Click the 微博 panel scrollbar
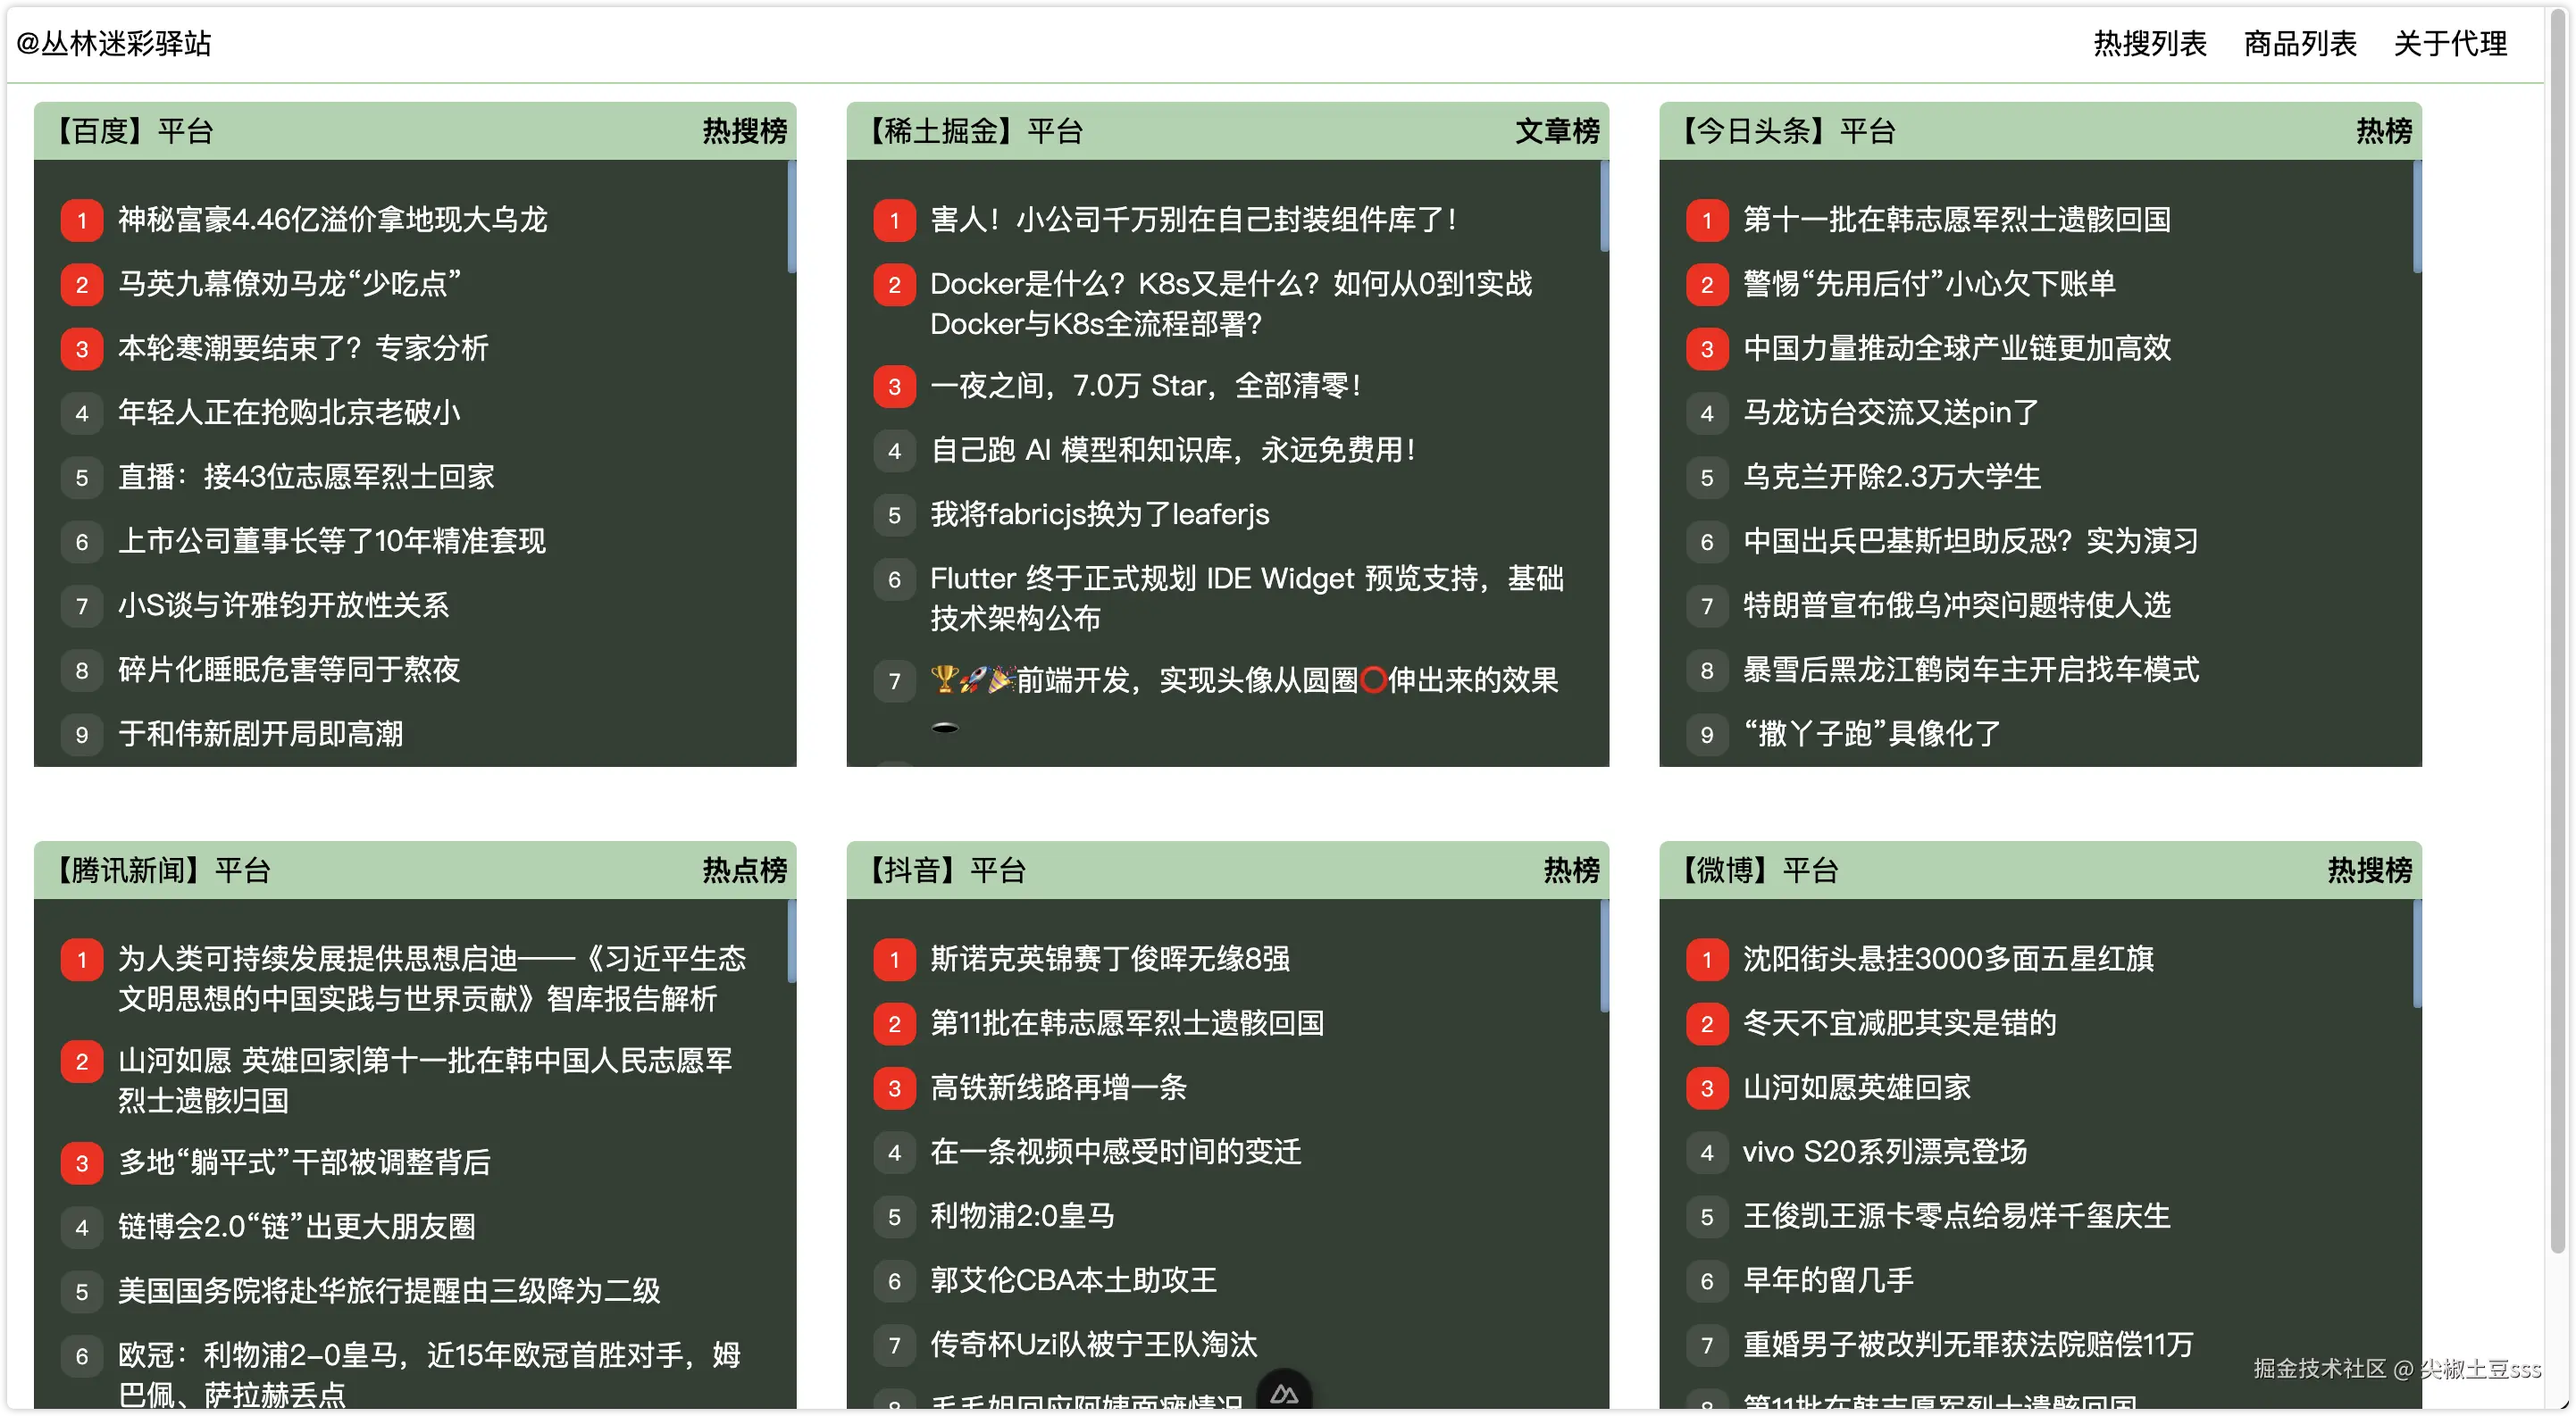Screen dimensions: 2576x1416 (2418, 954)
